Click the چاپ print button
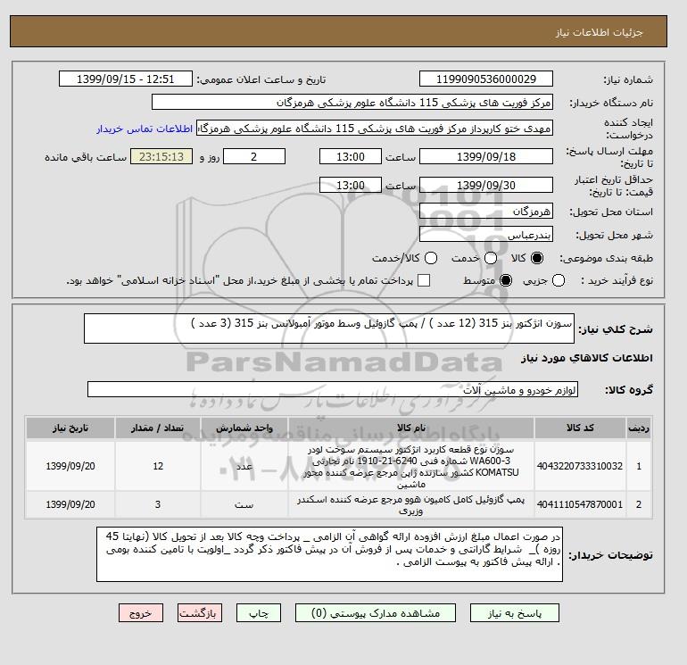Image resolution: width=687 pixels, height=665 pixels. pos(259,613)
